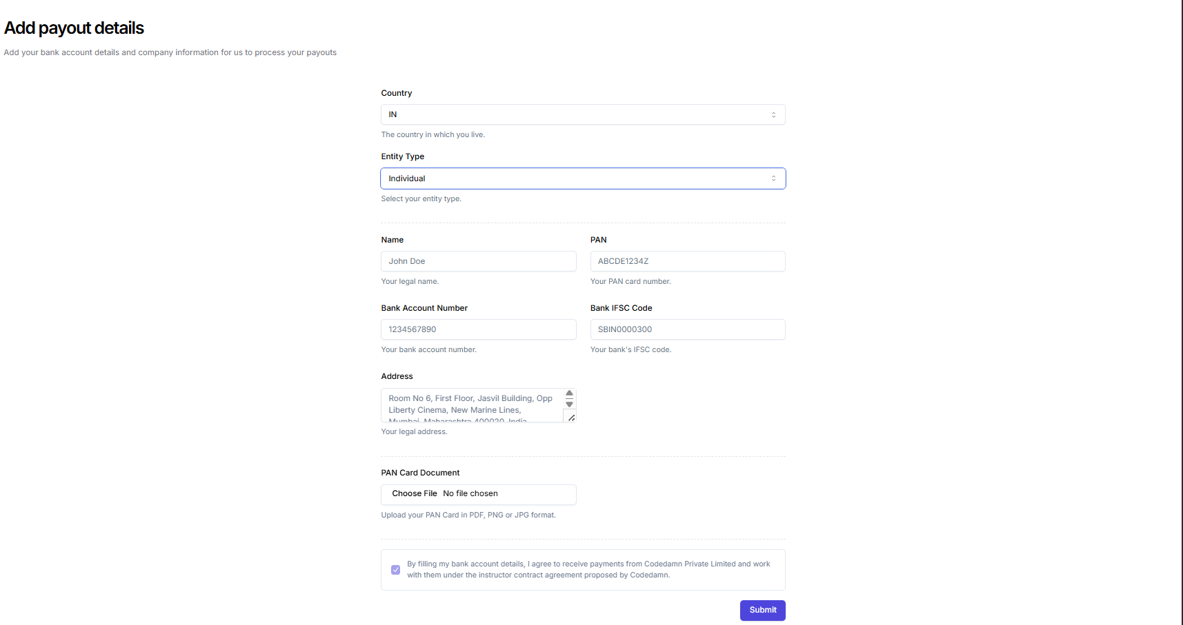Open the Country dropdown showing IN
Viewport: 1183px width, 625px height.
(x=582, y=114)
